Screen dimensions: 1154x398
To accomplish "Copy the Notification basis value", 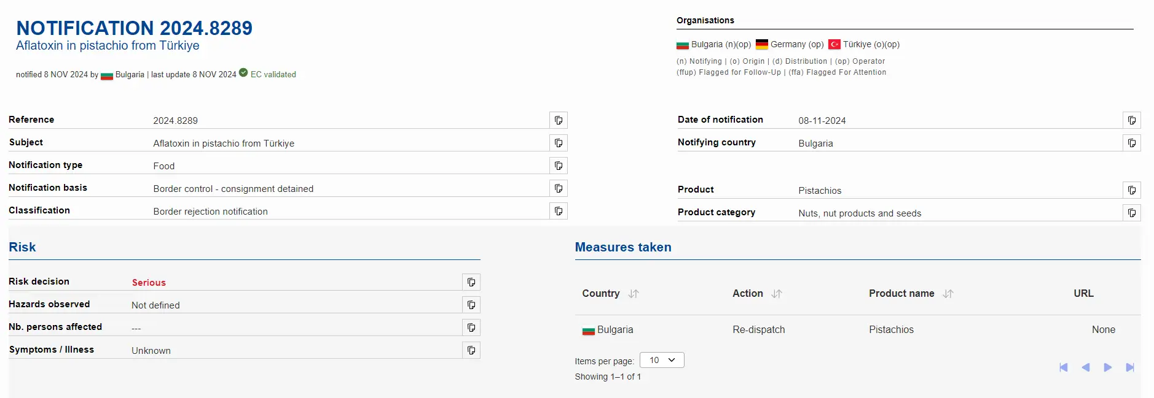I will [x=558, y=188].
